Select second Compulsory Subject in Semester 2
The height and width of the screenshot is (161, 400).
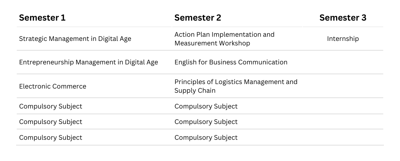(x=206, y=122)
